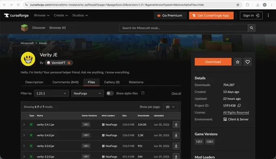Image resolution: width=276 pixels, height=159 pixels.
Task: Expand the Browse menu
Action: pos(42,15)
